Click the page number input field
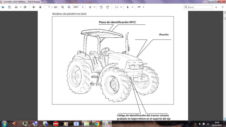Screen dimensions: 226x127 click(47, 7)
